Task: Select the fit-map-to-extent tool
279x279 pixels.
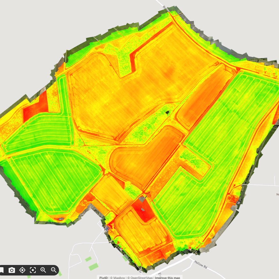Action: 33,270
